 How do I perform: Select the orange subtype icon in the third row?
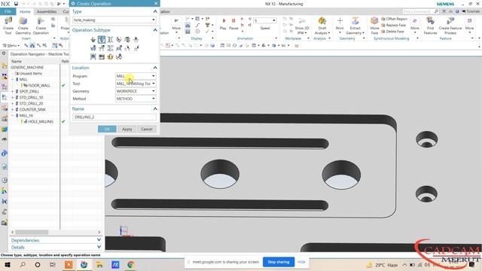coord(110,57)
